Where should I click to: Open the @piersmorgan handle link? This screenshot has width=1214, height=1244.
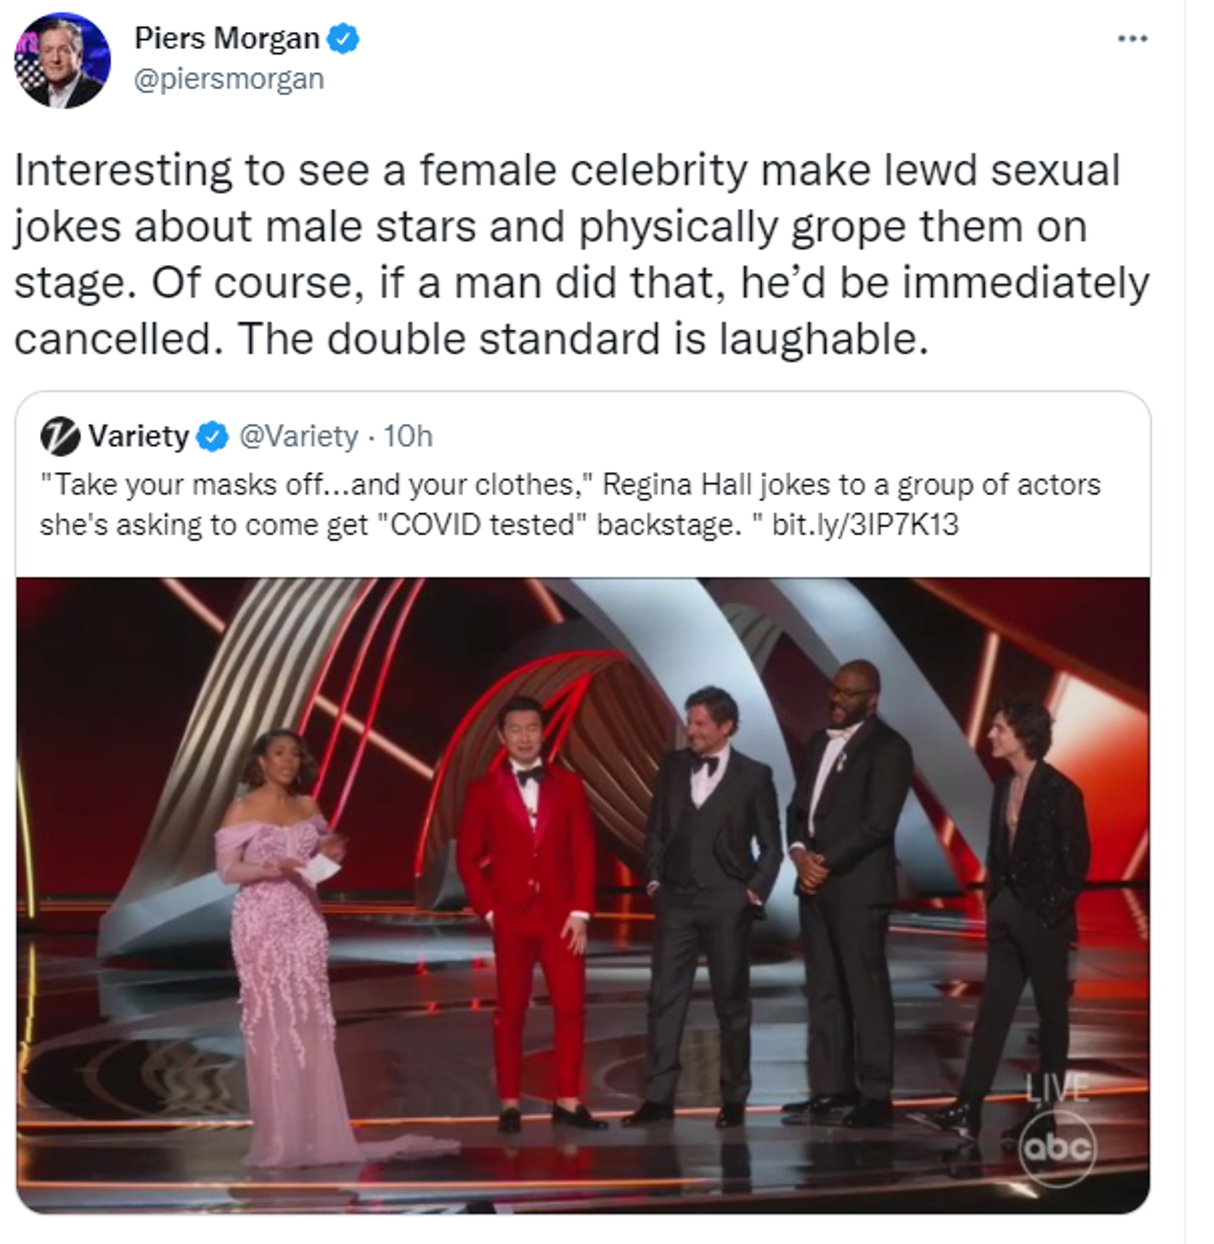229,80
